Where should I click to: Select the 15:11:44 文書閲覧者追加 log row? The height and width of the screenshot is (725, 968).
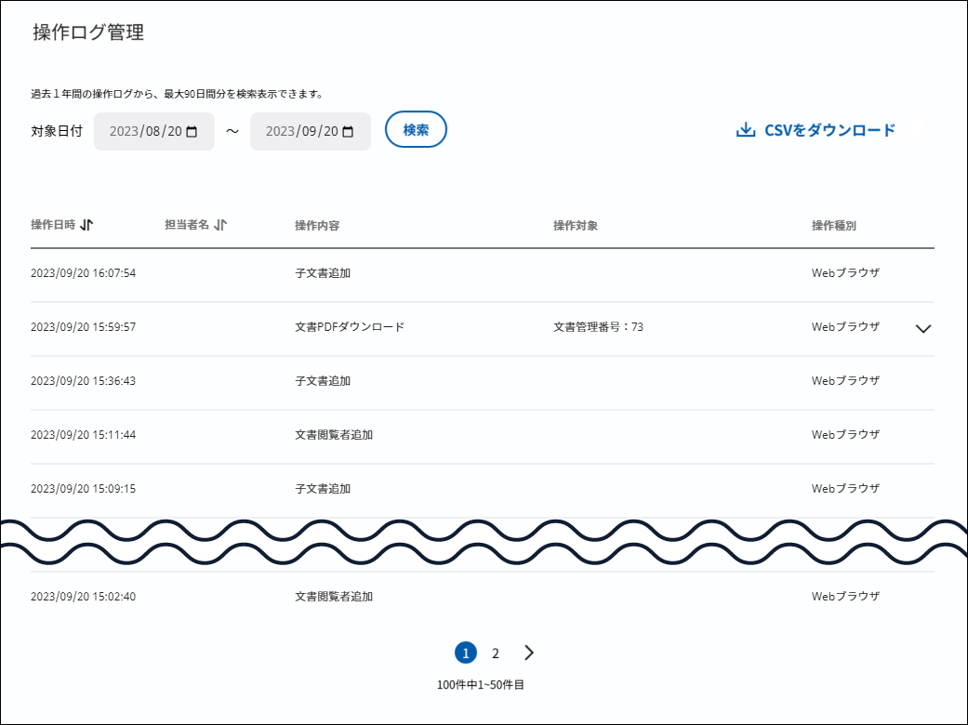(482, 435)
